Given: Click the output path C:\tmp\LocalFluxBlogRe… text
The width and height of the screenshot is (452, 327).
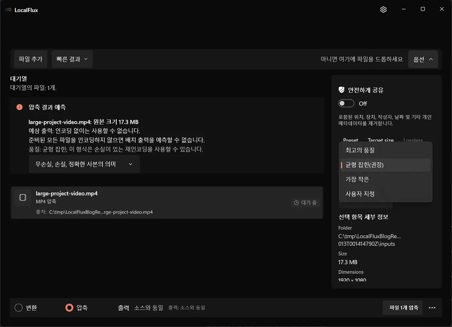Looking at the screenshot, I should tap(101, 212).
